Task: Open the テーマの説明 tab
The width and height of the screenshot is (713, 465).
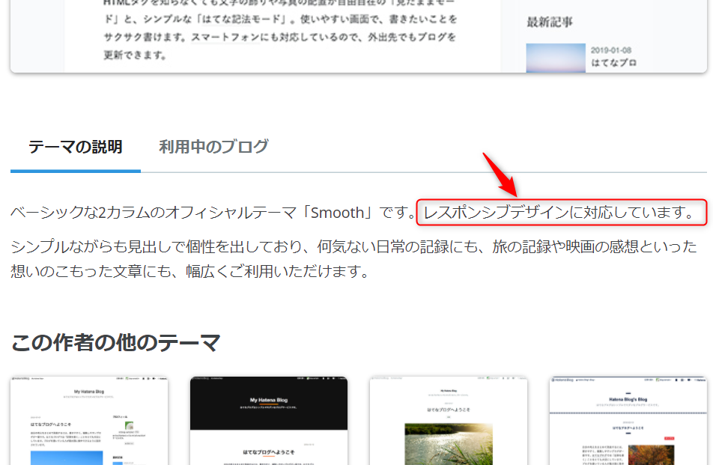Action: [x=76, y=147]
